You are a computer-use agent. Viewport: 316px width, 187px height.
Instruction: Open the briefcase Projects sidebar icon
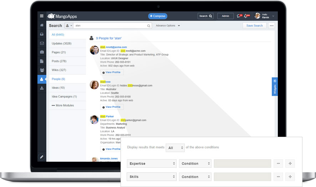[x=42, y=52]
